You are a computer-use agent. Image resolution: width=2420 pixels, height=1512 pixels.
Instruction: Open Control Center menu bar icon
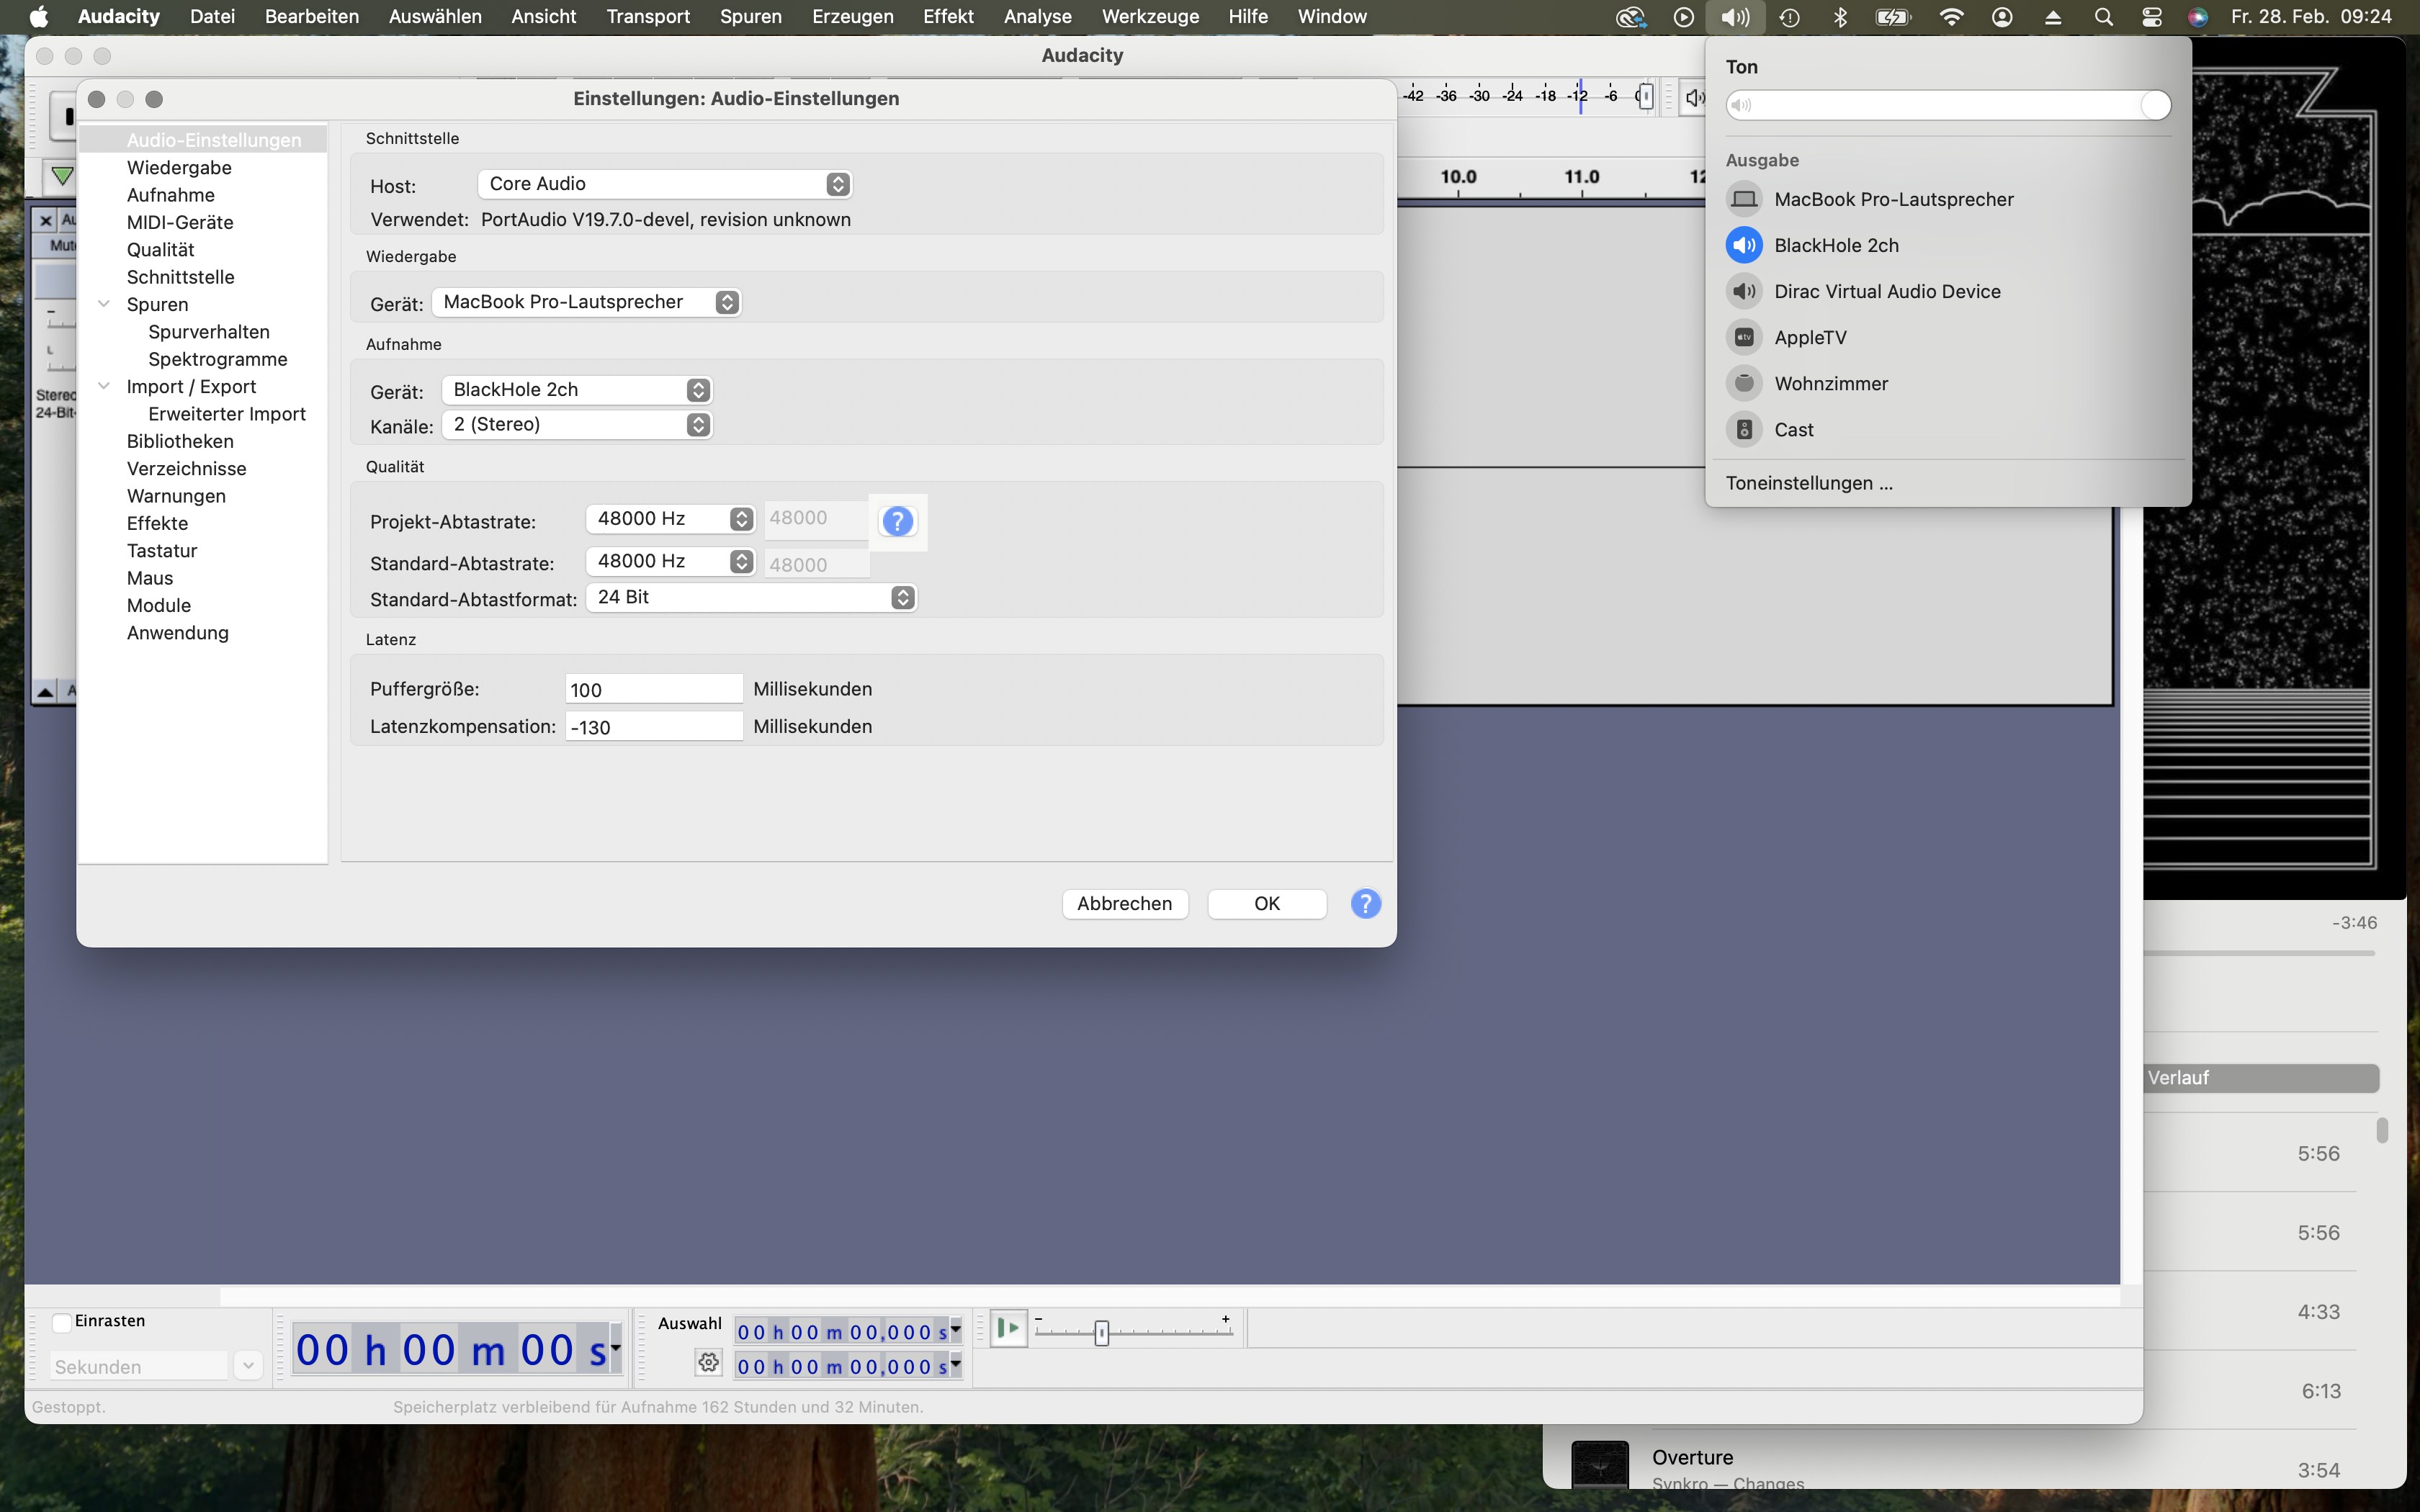pyautogui.click(x=2152, y=17)
